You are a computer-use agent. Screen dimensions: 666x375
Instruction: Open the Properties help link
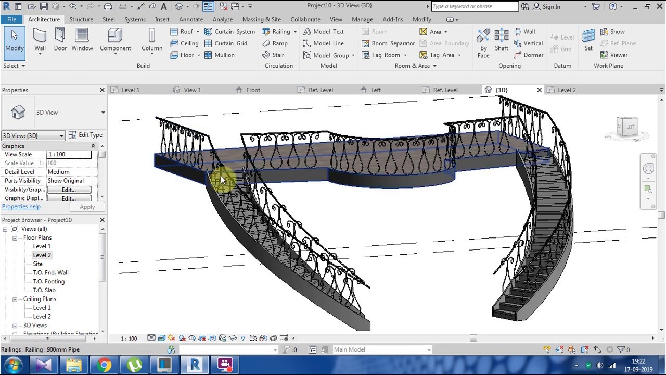21,207
